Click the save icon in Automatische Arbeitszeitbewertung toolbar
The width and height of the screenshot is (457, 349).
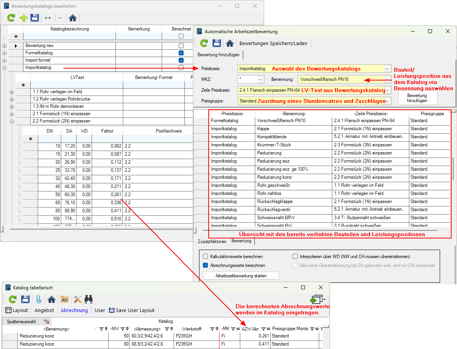217,43
